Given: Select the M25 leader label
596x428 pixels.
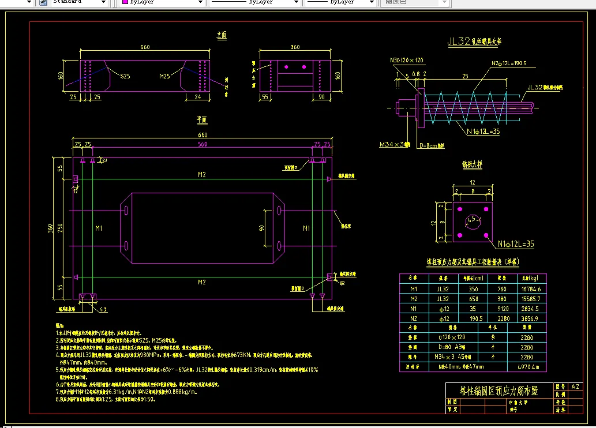Looking at the screenshot, I should click(164, 76).
